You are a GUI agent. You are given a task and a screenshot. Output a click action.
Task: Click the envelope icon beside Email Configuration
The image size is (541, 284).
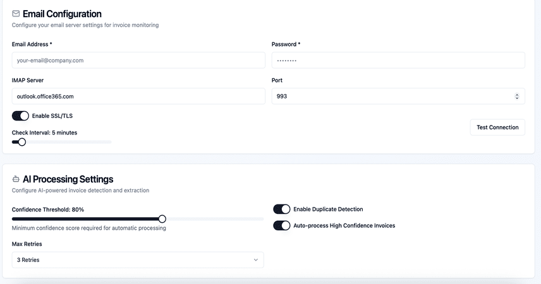[x=16, y=13]
